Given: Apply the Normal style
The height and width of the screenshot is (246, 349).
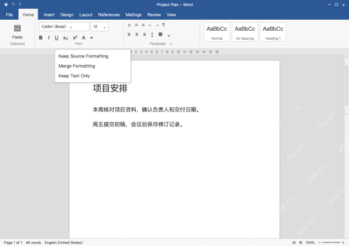Looking at the screenshot, I should 217,31.
